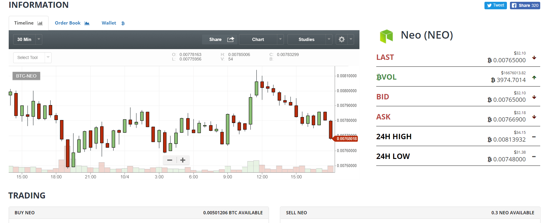Switch to the Order Book tab

[x=72, y=23]
